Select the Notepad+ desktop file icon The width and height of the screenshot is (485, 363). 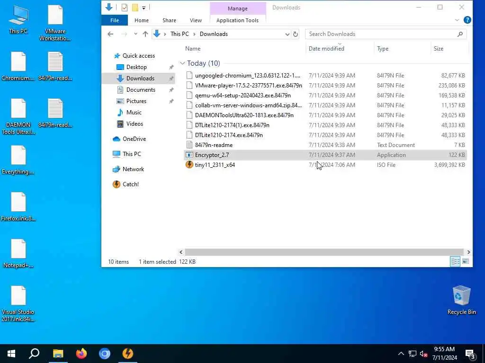click(x=18, y=253)
